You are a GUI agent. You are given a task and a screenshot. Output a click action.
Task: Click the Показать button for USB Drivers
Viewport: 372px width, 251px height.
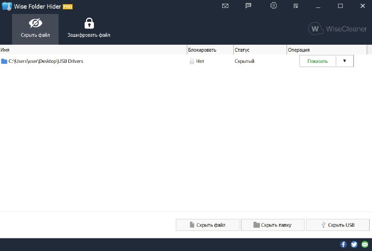click(x=318, y=61)
